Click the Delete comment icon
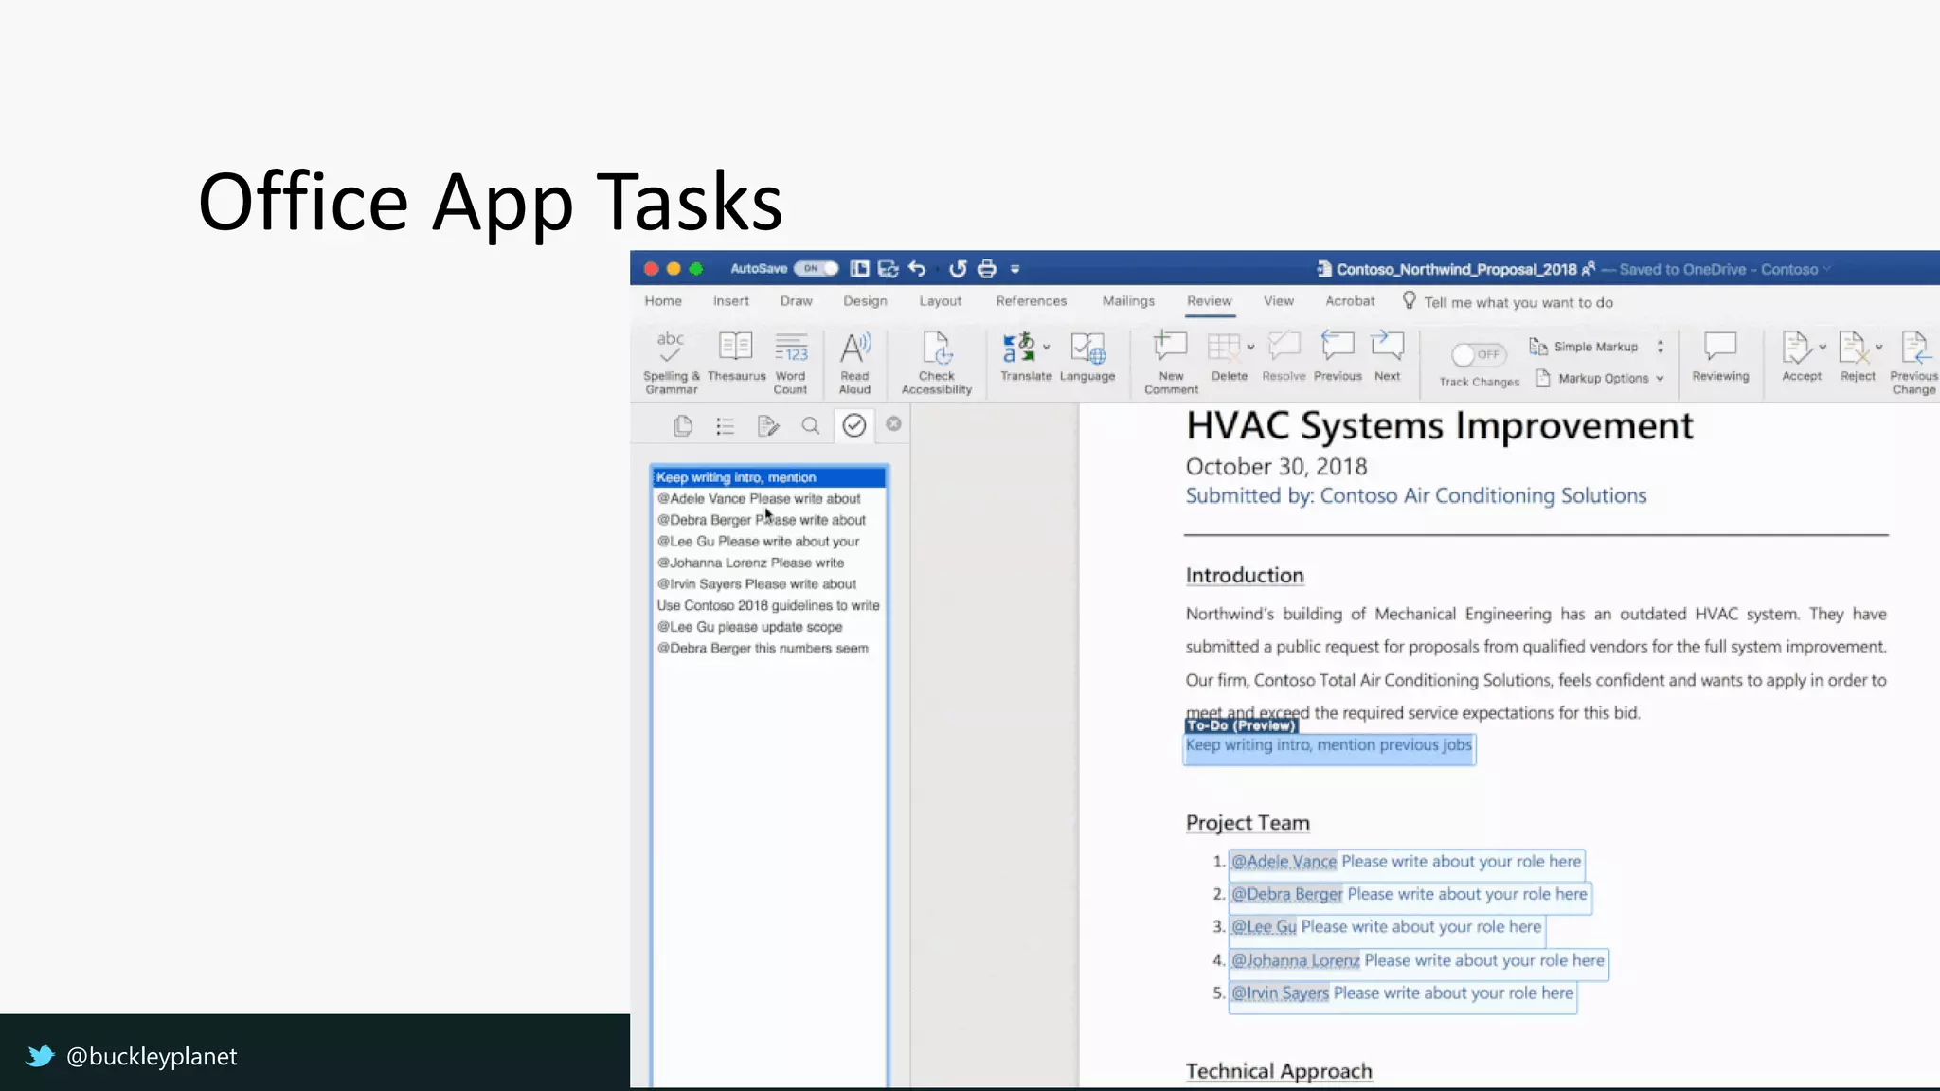The width and height of the screenshot is (1940, 1091). click(1224, 348)
